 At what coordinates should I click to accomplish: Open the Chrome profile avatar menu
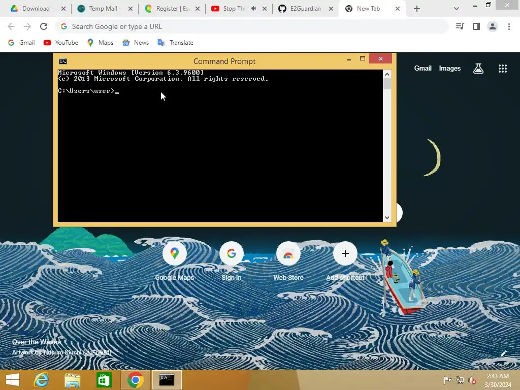point(493,26)
